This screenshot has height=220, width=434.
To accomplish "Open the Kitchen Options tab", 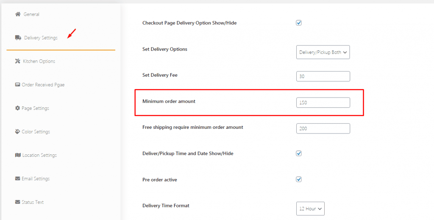I will click(x=39, y=61).
